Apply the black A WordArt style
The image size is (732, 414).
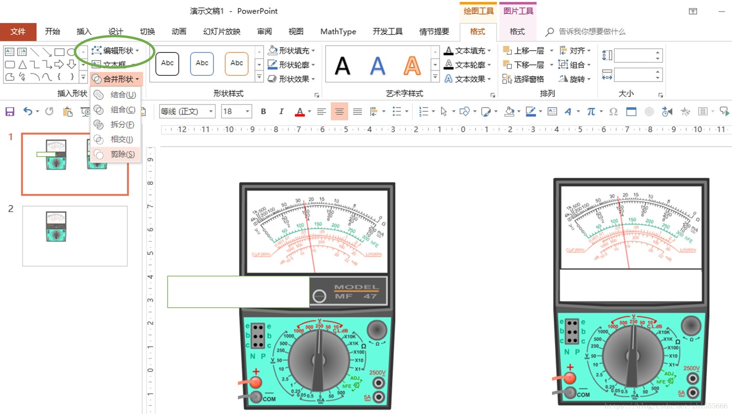point(343,66)
